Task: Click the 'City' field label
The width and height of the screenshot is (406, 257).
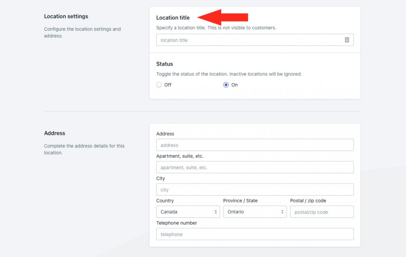Action: click(x=161, y=178)
